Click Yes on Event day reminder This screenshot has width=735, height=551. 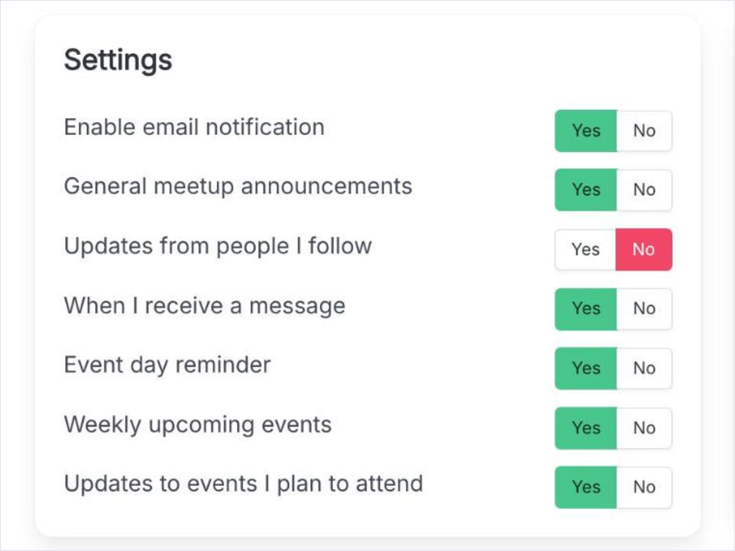(586, 369)
